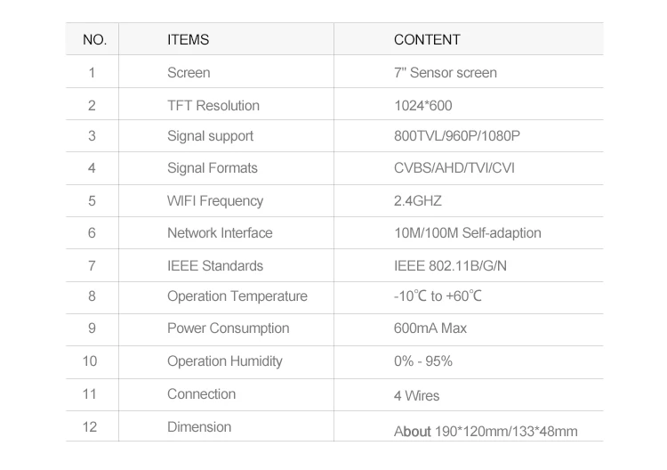Select the Signal support row label
Viewport: 667px width, 470px height.
point(210,136)
